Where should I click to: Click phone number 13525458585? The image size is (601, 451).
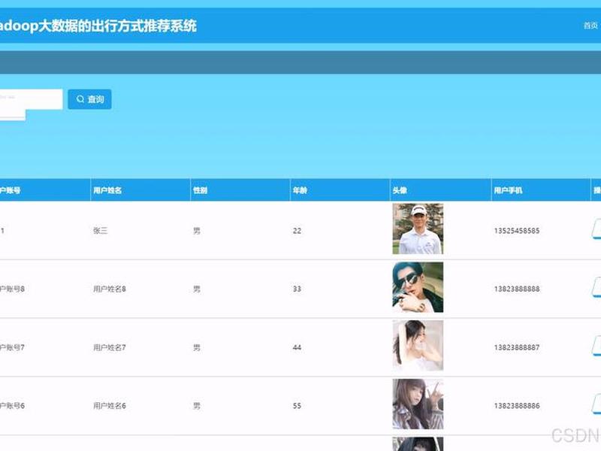click(x=517, y=231)
